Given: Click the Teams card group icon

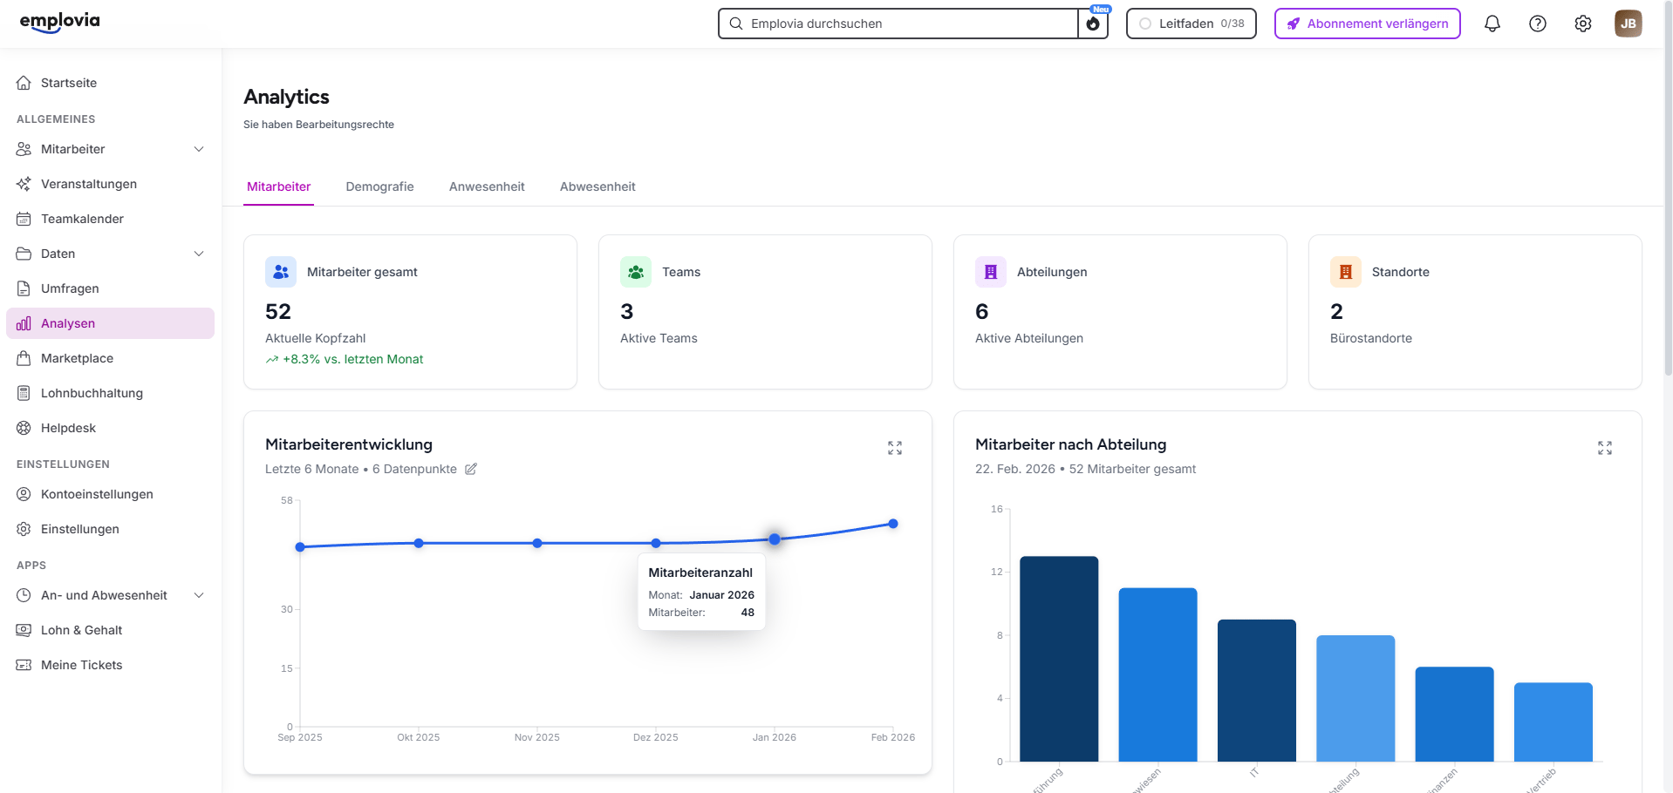Looking at the screenshot, I should click(636, 272).
